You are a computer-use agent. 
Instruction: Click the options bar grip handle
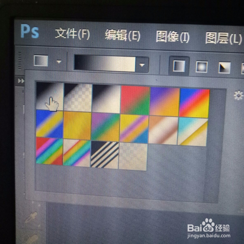20,60
